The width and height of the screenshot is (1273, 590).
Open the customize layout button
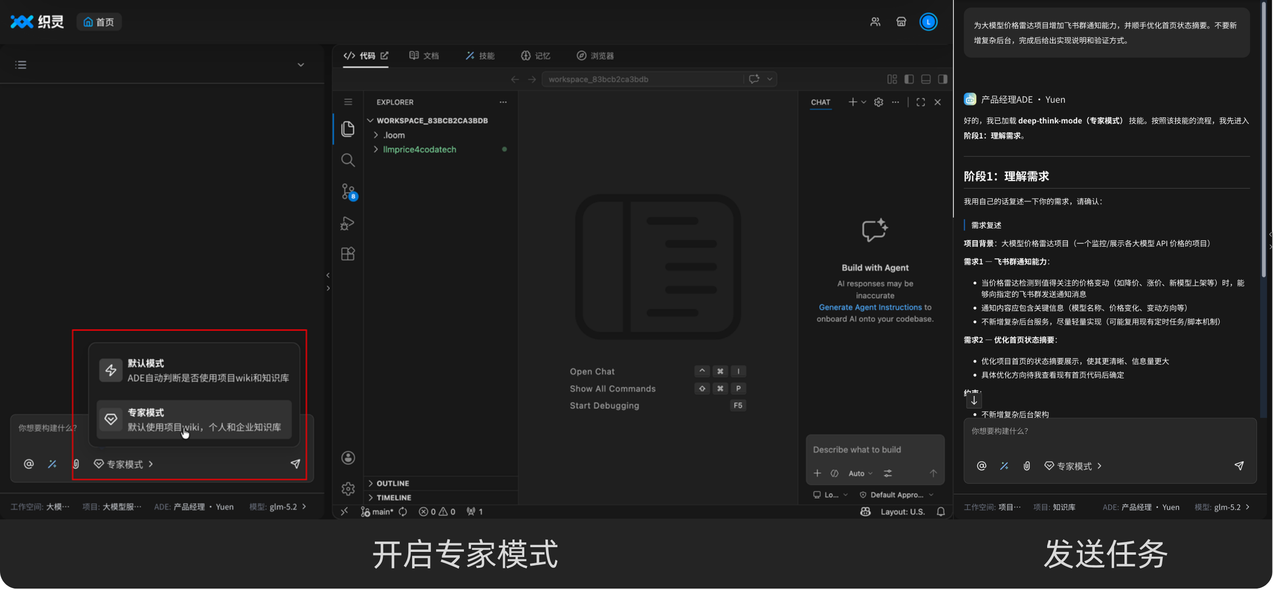(892, 79)
